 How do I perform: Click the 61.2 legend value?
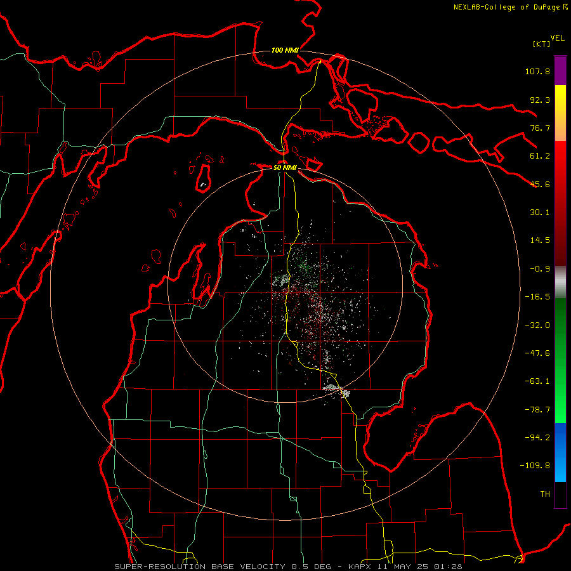coord(540,156)
